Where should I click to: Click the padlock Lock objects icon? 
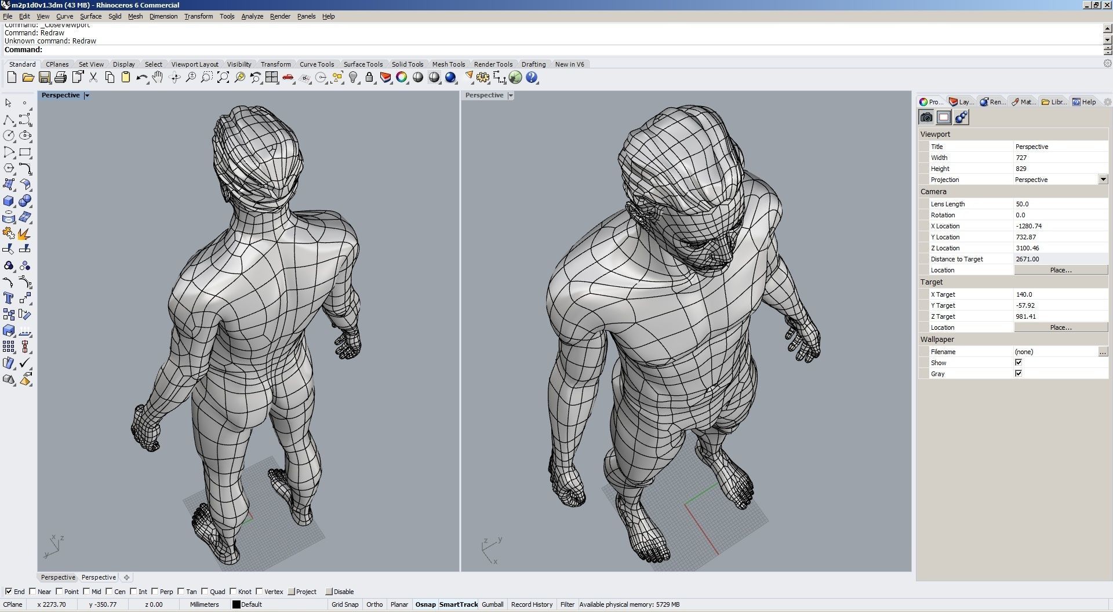click(x=369, y=77)
